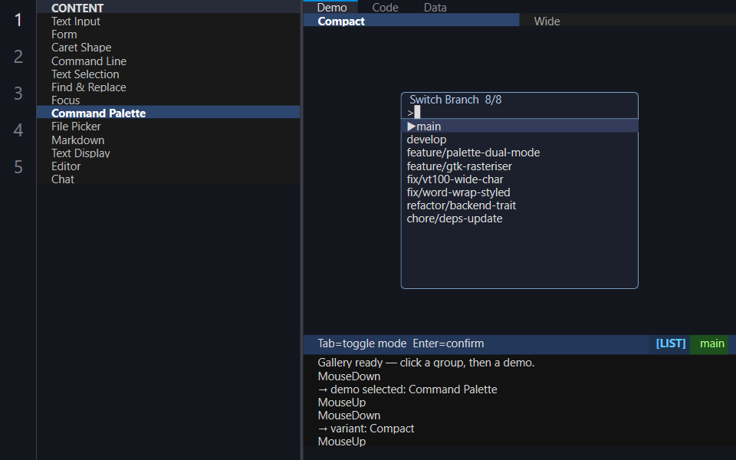Click the [LIST] mode indicator
The image size is (736, 460).
click(x=670, y=343)
